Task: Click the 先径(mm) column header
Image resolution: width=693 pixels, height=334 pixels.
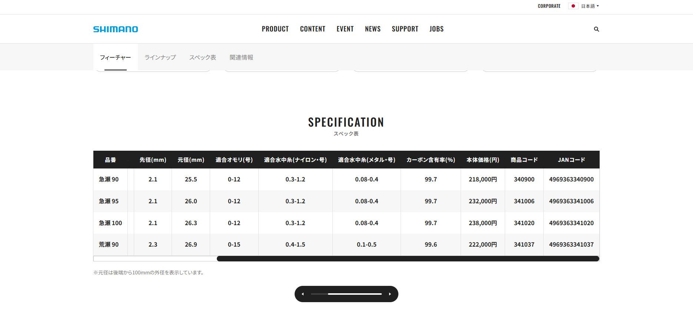Action: [153, 160]
